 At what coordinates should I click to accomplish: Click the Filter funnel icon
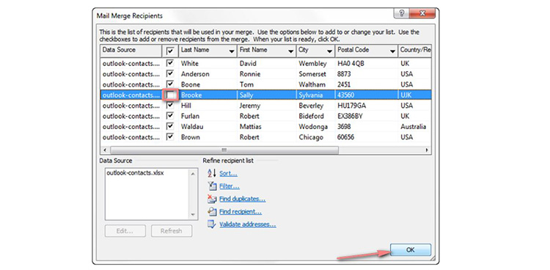pos(212,186)
